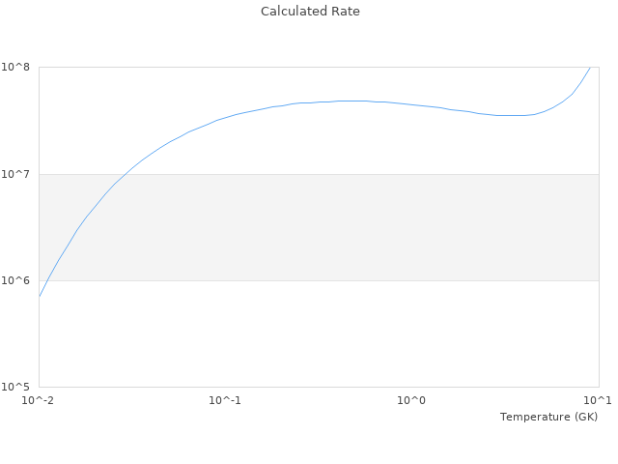Select the 10^-1 x-axis tick label
618x464 pixels.
pos(225,400)
